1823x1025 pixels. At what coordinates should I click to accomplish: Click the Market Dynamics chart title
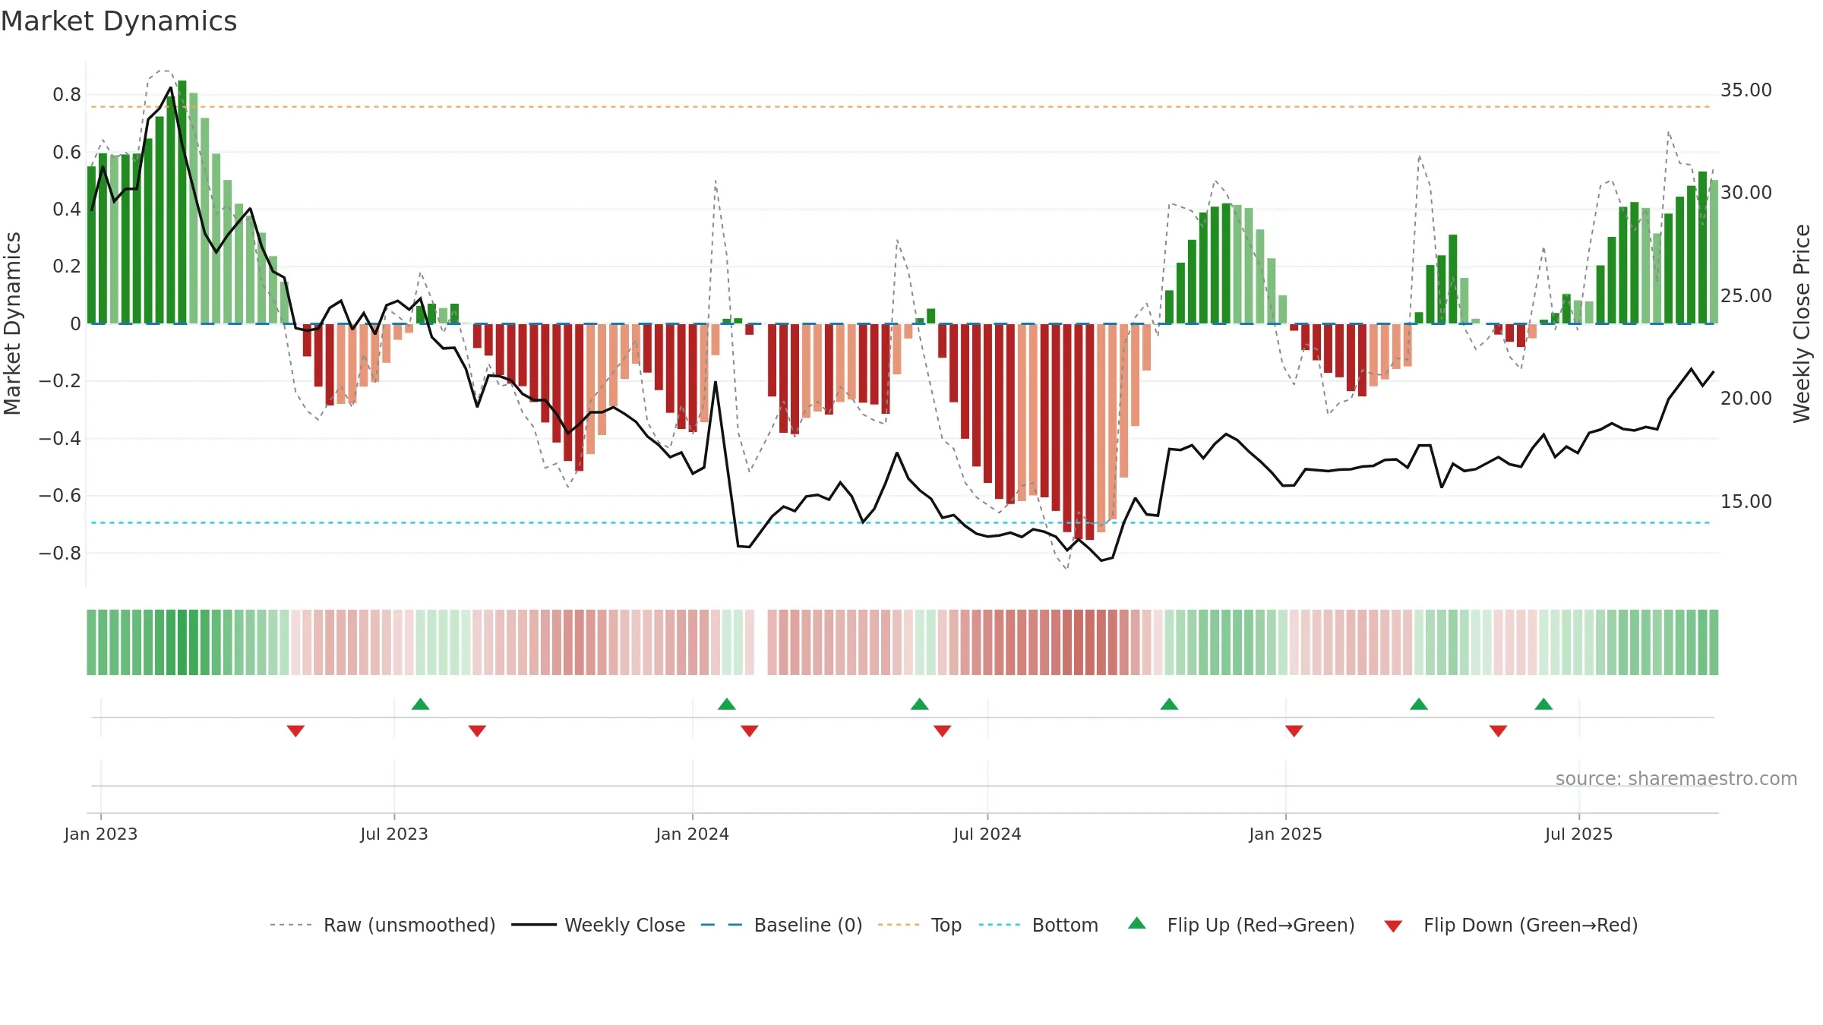pos(118,21)
